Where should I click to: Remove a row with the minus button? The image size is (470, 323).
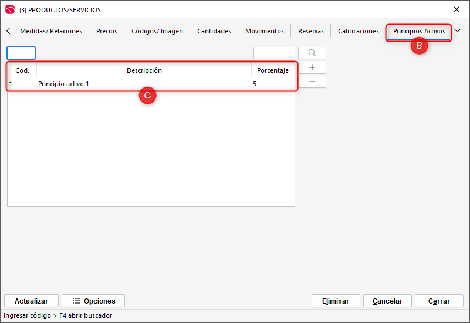tap(312, 81)
